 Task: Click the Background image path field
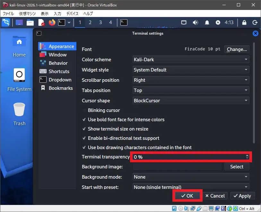tap(177, 167)
